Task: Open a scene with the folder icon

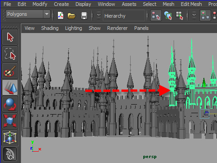Action: point(71,15)
